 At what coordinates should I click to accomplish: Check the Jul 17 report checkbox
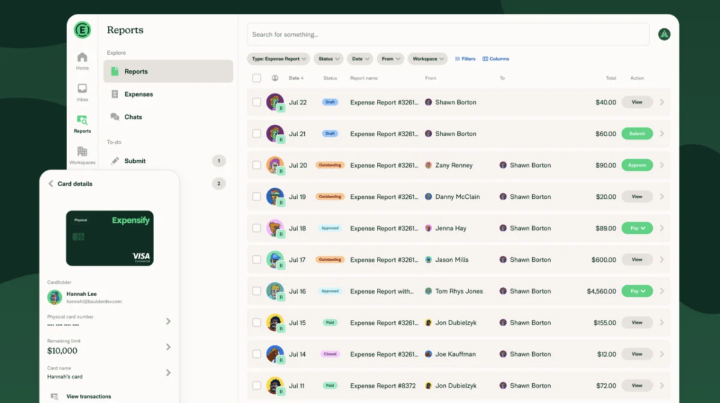point(257,259)
